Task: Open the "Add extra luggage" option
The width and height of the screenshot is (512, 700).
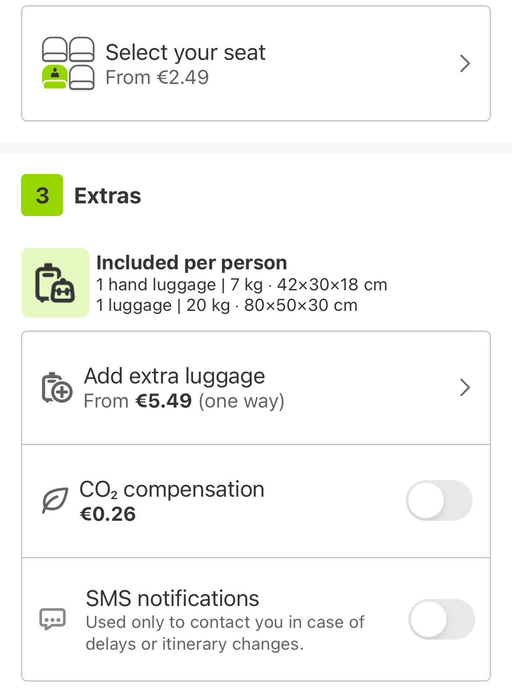Action: pyautogui.click(x=174, y=376)
